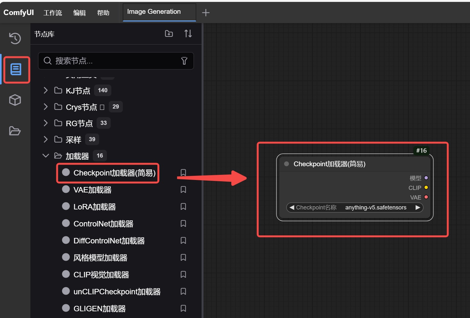Expand the KJ节点 category
The width and height of the screenshot is (470, 318).
coord(45,90)
